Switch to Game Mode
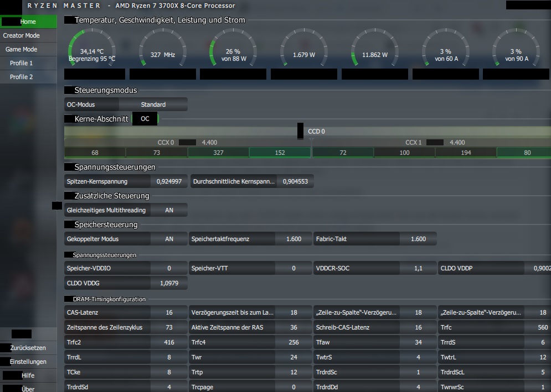This screenshot has height=392, width=551. click(x=28, y=49)
